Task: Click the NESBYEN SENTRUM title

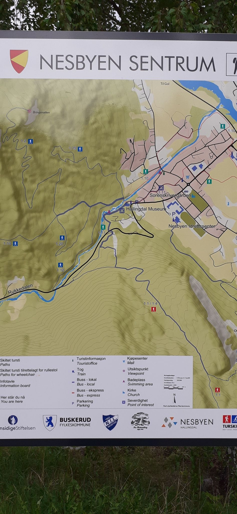Action: 128,63
